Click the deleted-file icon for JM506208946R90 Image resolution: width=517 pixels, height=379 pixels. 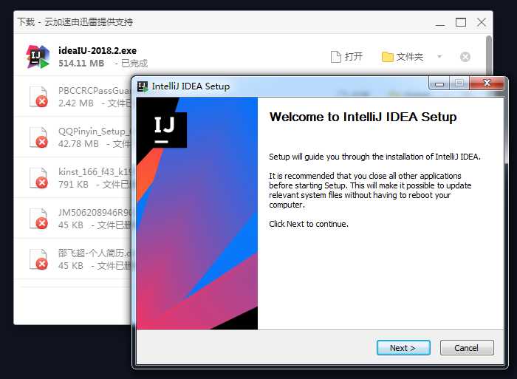point(38,219)
